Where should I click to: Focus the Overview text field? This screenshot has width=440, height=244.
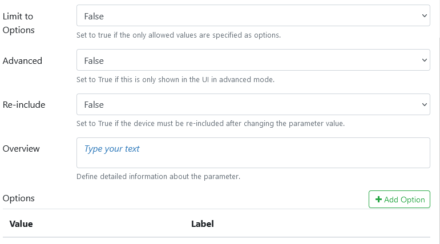[253, 153]
